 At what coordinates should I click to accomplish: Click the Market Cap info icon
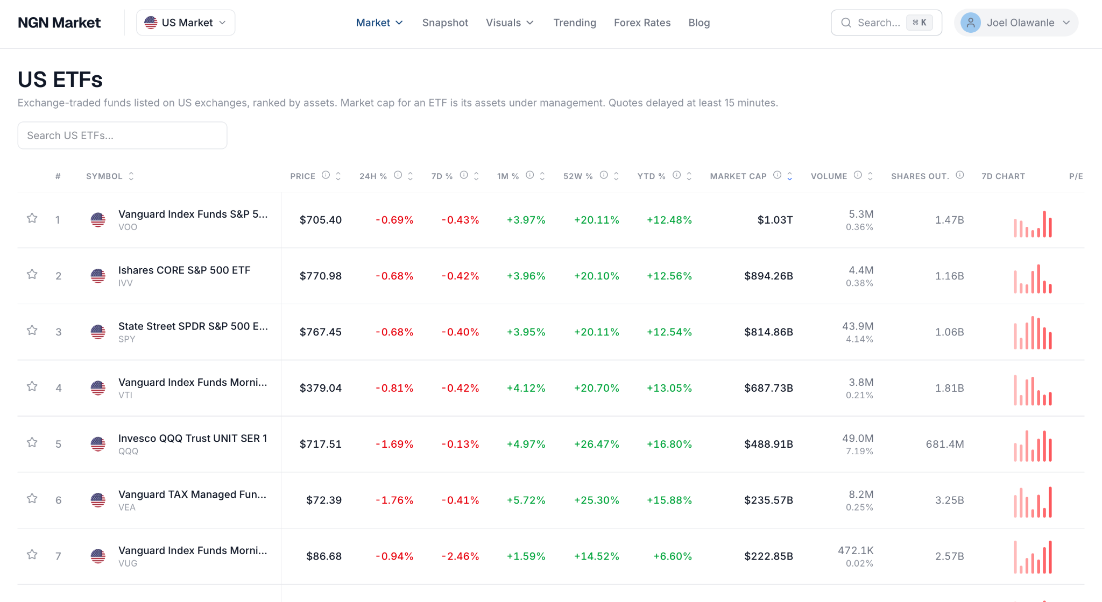click(777, 175)
